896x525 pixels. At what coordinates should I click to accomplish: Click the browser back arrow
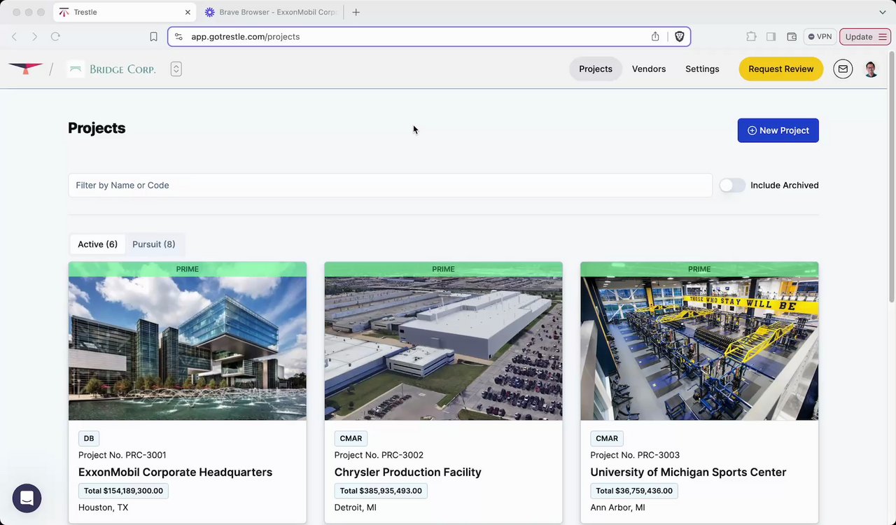coord(14,36)
